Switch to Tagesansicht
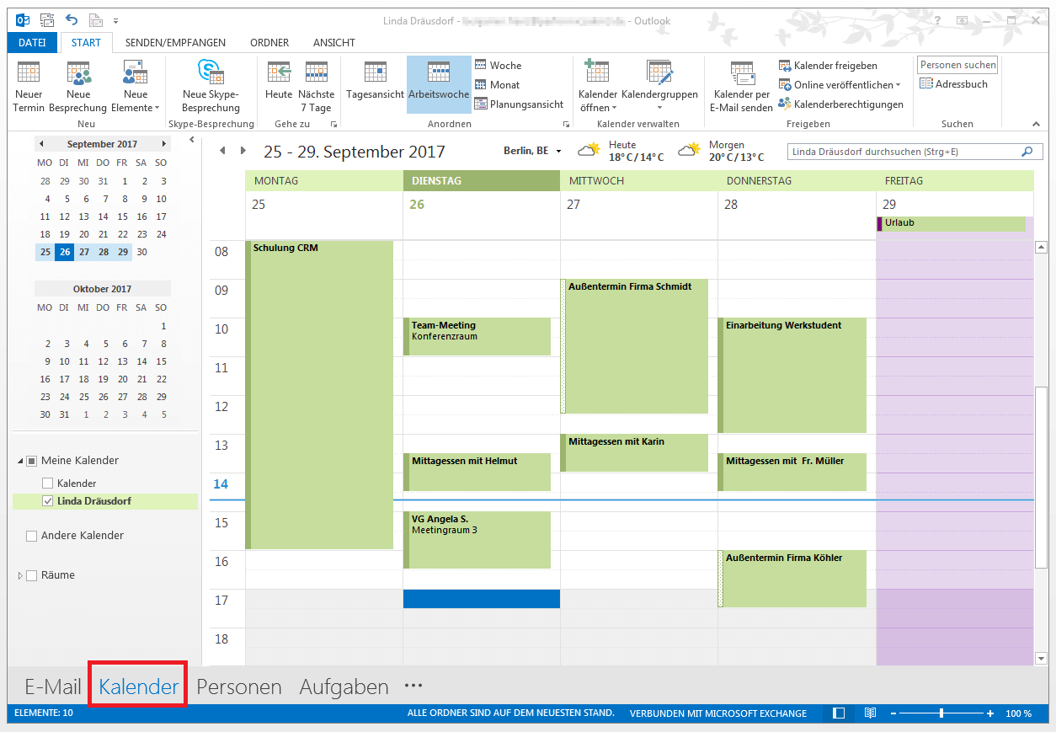Image resolution: width=1056 pixels, height=732 pixels. (x=376, y=81)
